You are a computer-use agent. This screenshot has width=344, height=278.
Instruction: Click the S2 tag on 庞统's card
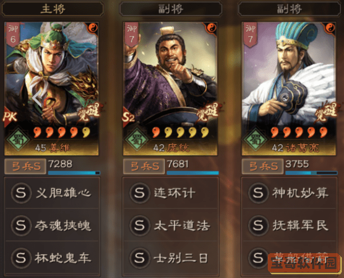click(x=129, y=117)
